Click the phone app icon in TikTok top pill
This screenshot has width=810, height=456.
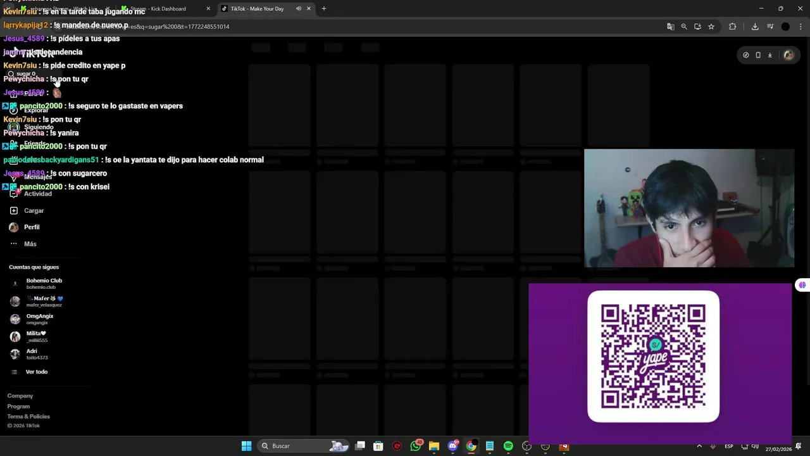(x=758, y=55)
